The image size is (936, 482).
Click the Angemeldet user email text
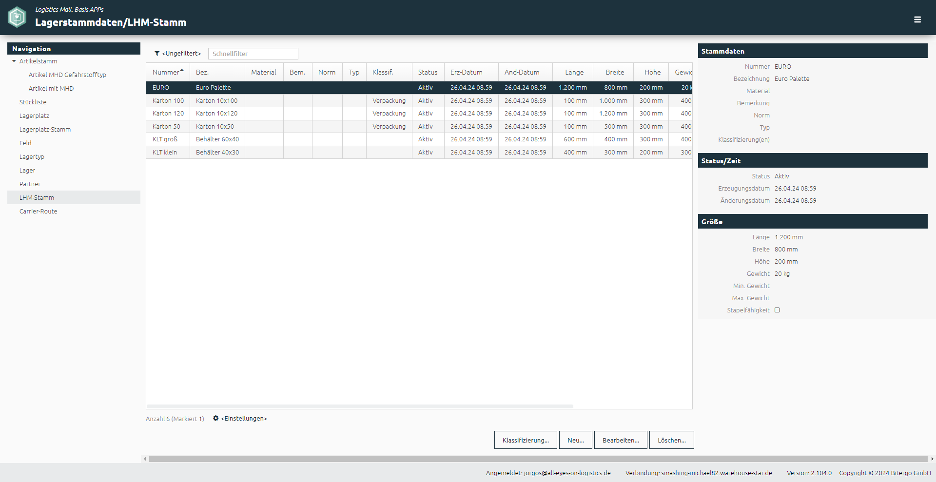point(548,473)
